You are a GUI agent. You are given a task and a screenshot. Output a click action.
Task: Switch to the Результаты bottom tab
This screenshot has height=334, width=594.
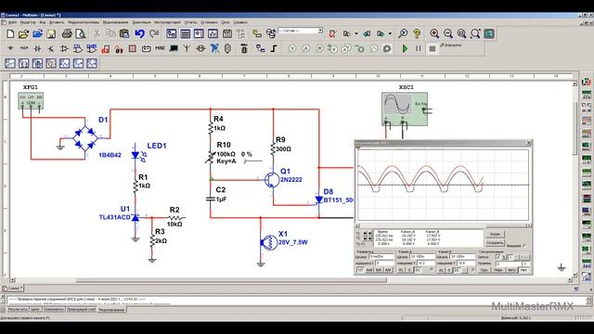pyautogui.click(x=18, y=309)
